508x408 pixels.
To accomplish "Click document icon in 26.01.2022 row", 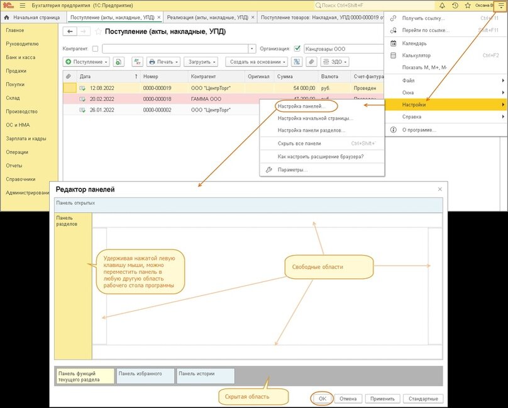I will [x=82, y=110].
